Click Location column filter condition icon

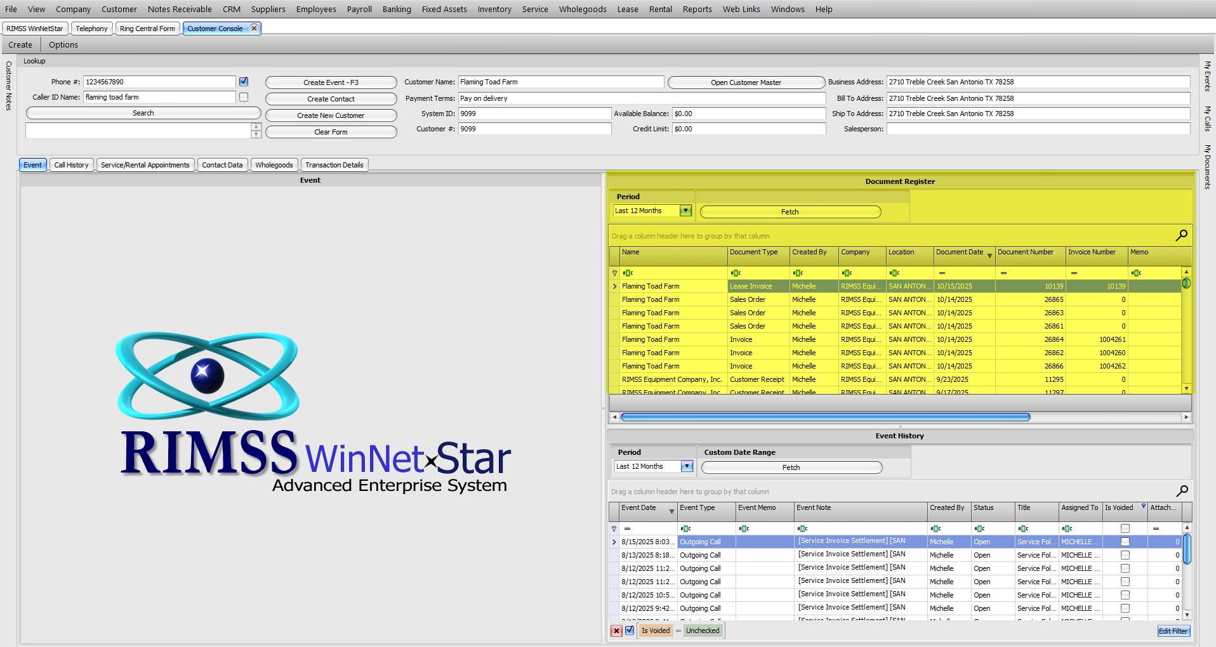click(x=894, y=273)
